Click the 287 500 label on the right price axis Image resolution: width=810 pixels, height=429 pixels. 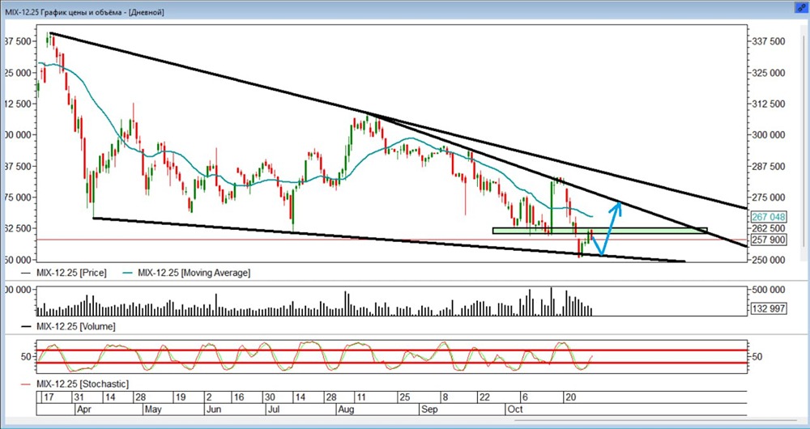coord(769,166)
